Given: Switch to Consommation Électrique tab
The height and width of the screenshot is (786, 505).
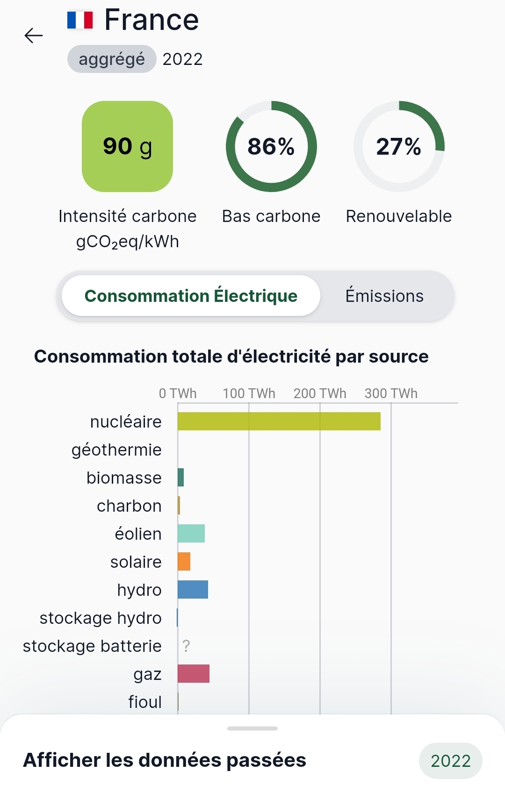Looking at the screenshot, I should pos(191,296).
